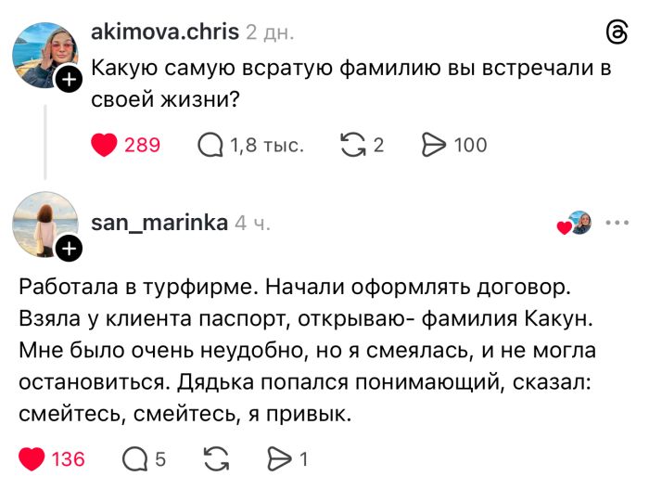The height and width of the screenshot is (489, 649).
Task: Repost san_marinka's reply
Action: (x=216, y=458)
